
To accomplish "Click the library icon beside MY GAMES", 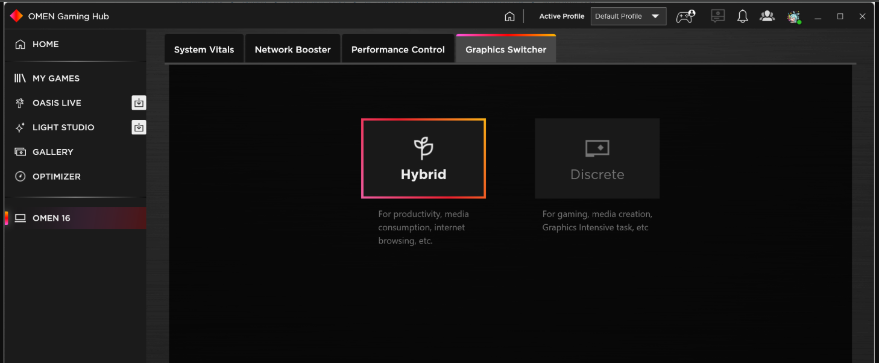I will 20,78.
